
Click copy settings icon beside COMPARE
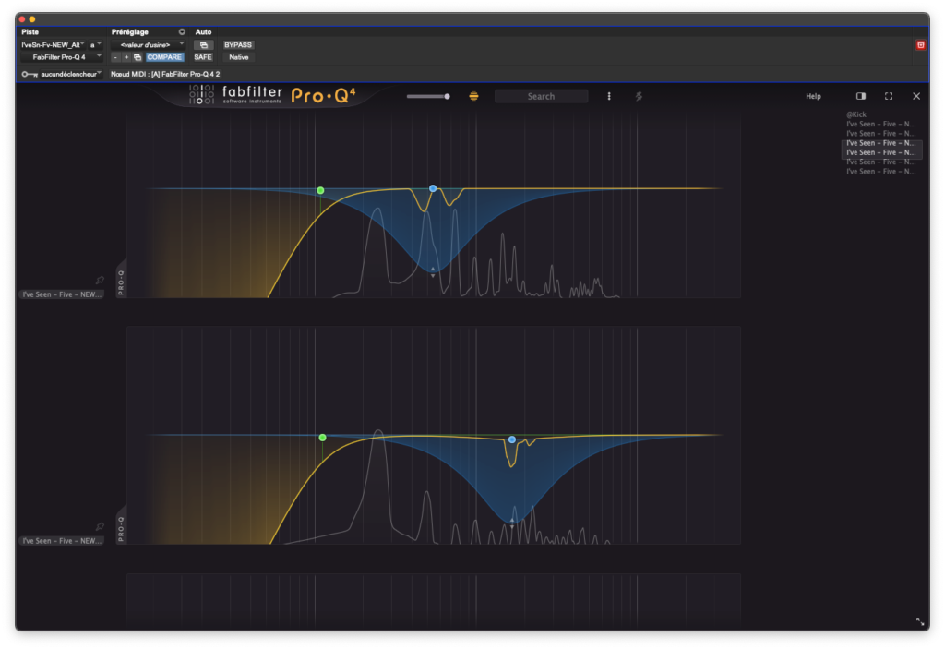(138, 57)
